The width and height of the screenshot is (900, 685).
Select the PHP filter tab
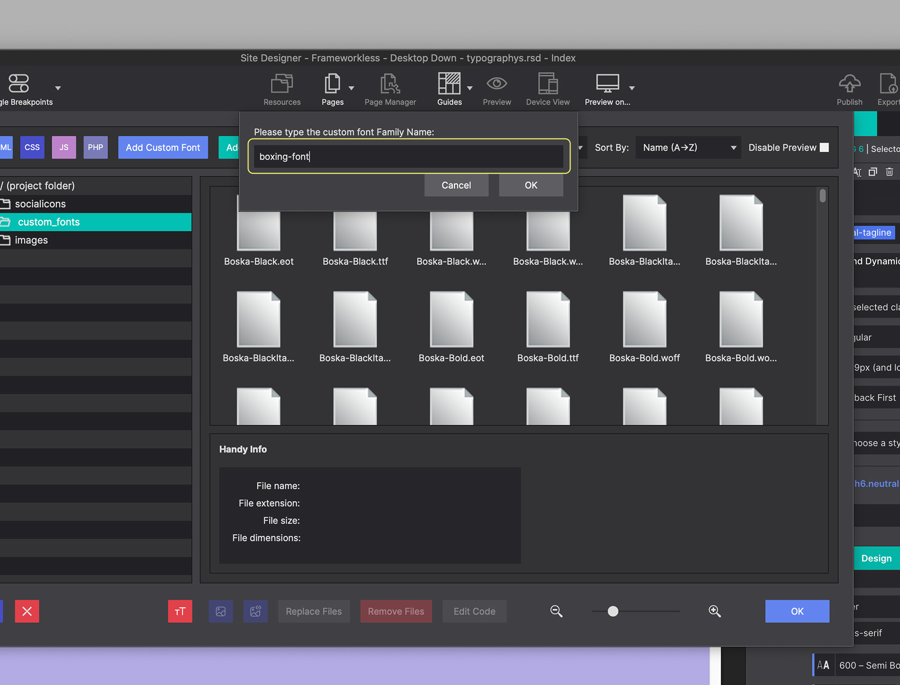click(96, 147)
